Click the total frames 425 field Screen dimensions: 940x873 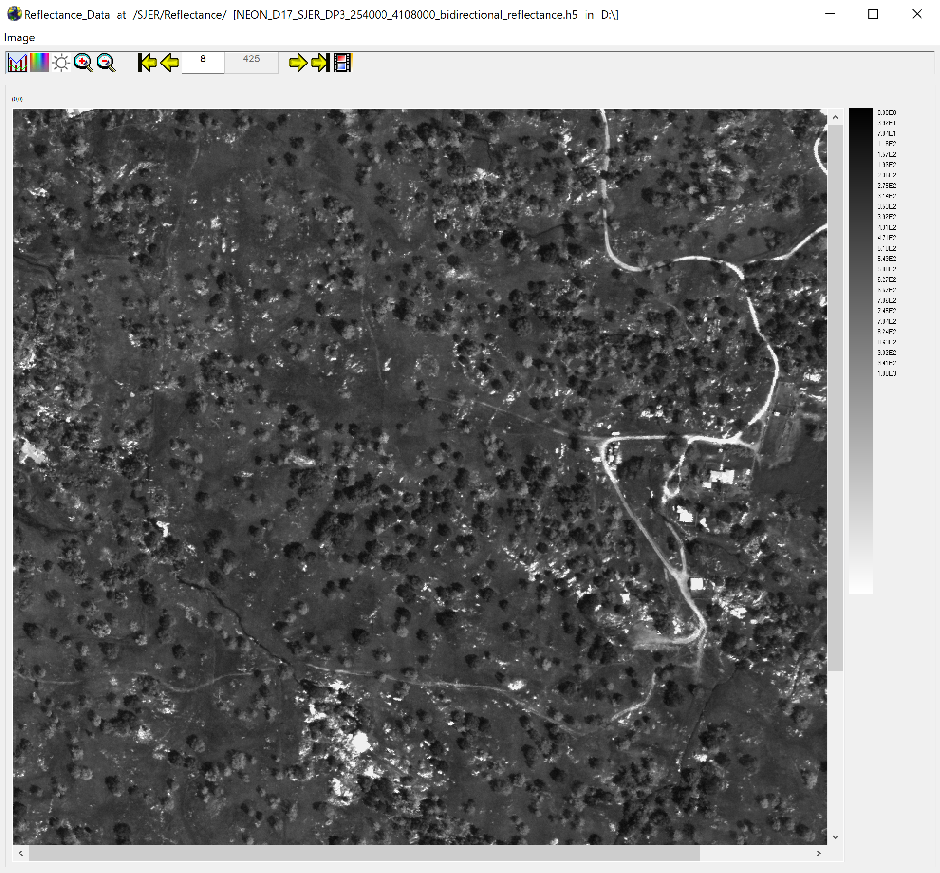[251, 63]
